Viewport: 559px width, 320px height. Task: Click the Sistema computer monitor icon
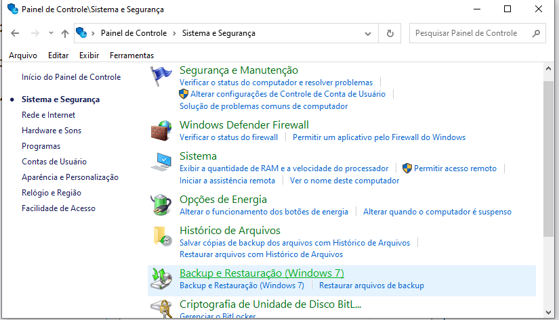(161, 162)
